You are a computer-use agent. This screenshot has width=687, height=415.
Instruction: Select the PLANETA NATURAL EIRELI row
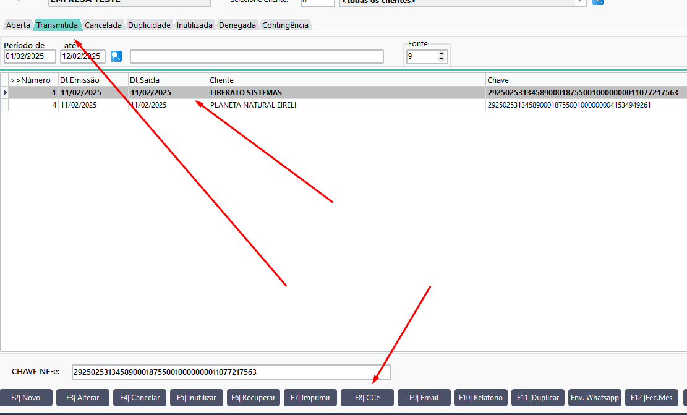click(x=344, y=105)
